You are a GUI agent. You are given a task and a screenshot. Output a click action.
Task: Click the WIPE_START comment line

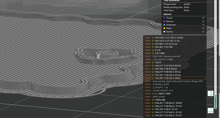click(175, 97)
